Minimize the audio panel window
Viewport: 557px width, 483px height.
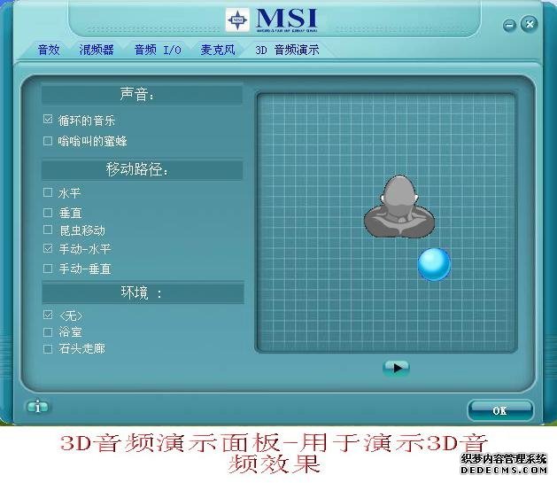508,23
